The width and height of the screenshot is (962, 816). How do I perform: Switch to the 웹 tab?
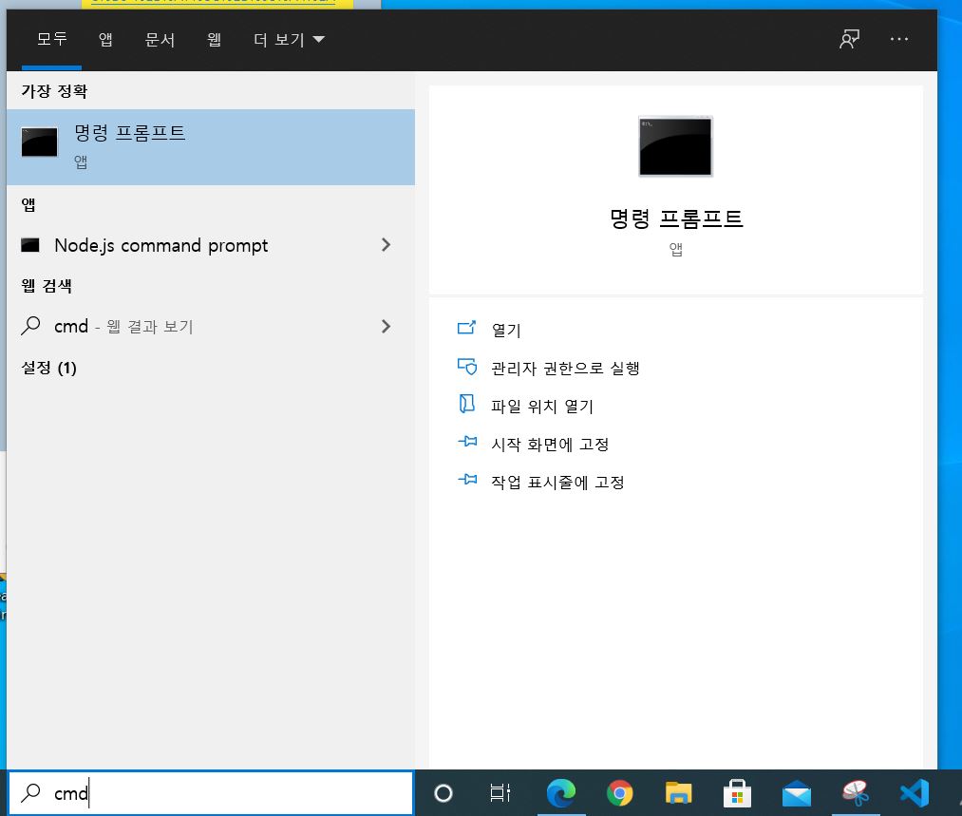pyautogui.click(x=214, y=39)
